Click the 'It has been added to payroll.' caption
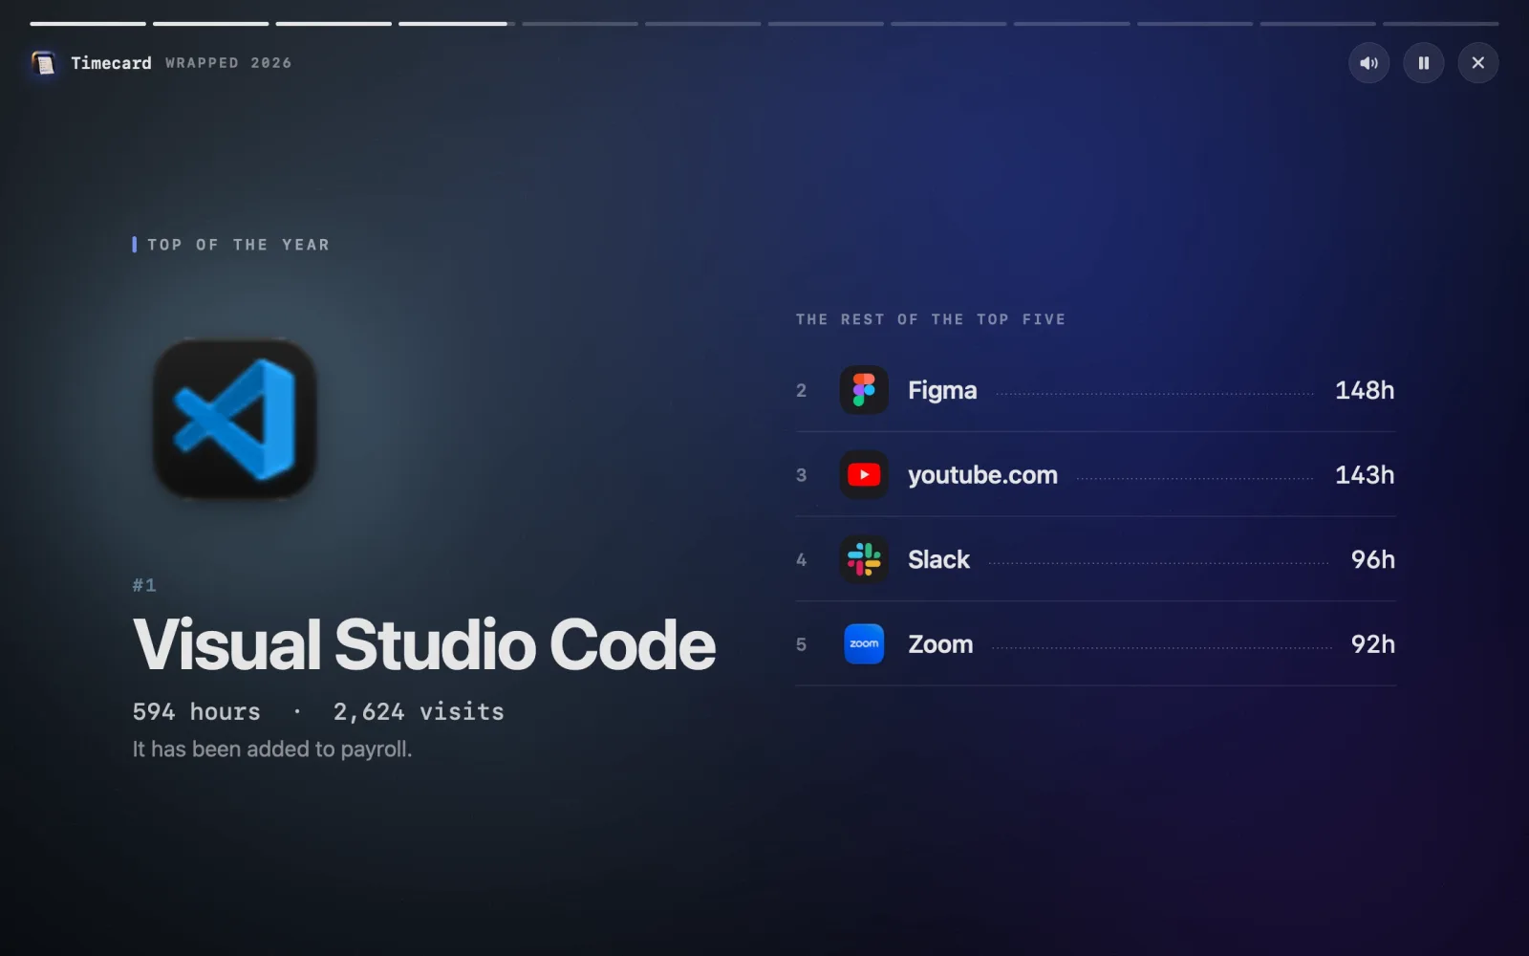 point(272,750)
